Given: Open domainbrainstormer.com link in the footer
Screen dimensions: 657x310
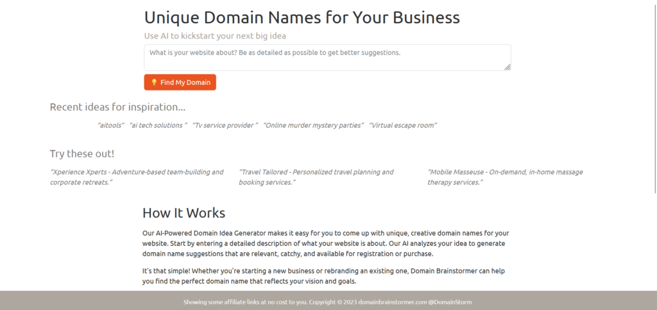Looking at the screenshot, I should click(x=392, y=302).
